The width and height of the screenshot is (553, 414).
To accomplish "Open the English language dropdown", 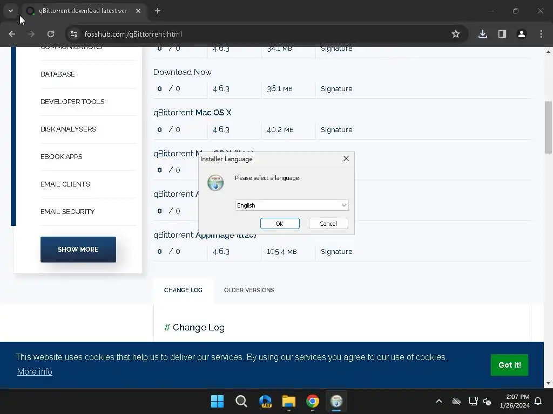I will (x=292, y=205).
